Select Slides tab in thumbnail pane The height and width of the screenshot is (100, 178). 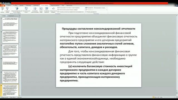(x=4, y=16)
